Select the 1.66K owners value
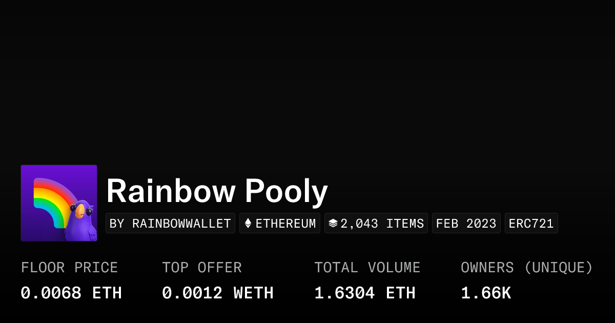 coord(486,293)
